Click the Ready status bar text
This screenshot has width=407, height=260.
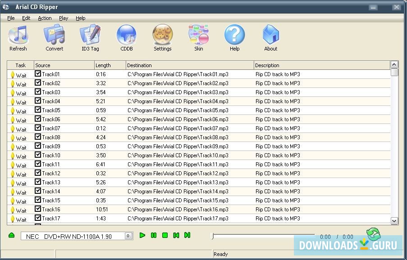(x=221, y=254)
